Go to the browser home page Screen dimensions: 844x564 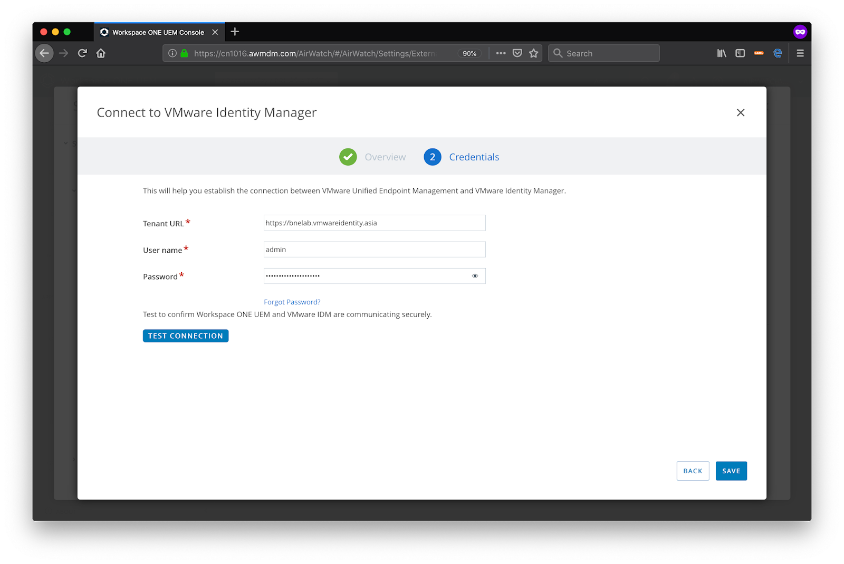click(x=101, y=53)
